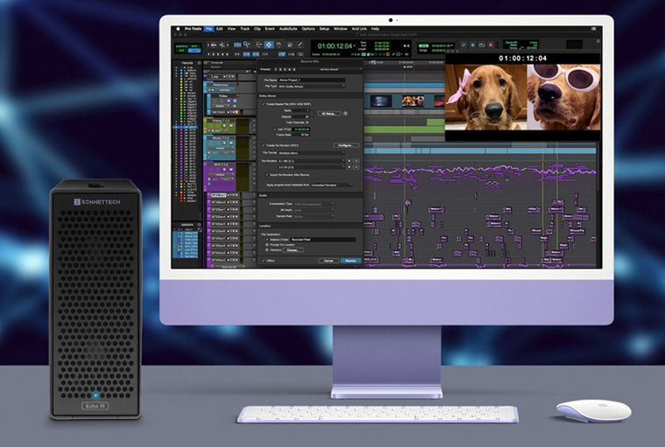Click the edit window toolbar options circle icon
Viewport: 665px width, 447px height.
point(598,41)
